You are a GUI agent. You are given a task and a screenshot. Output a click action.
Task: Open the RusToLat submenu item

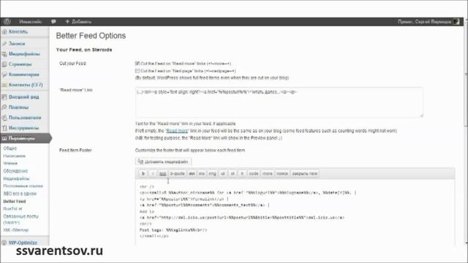tap(12, 209)
